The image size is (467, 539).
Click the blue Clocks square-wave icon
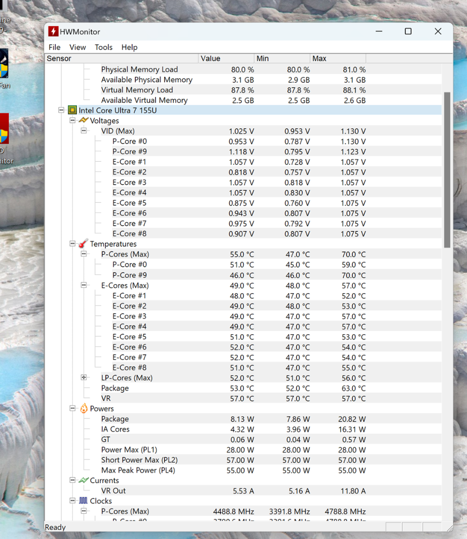[84, 501]
